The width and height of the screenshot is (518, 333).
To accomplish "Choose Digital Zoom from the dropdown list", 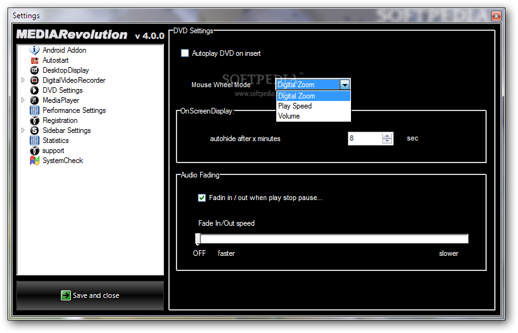I will (313, 96).
